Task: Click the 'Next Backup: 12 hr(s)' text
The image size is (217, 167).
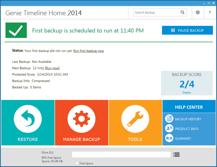Action: (x=28, y=68)
